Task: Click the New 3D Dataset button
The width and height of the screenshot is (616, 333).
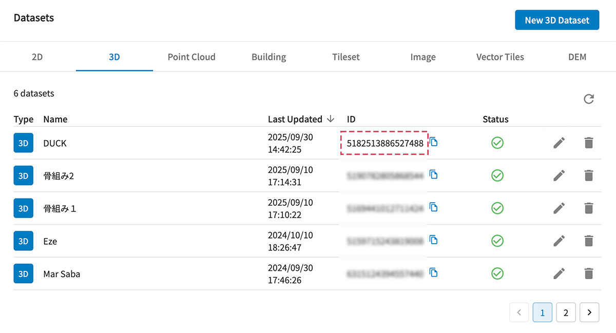Action: pyautogui.click(x=557, y=20)
